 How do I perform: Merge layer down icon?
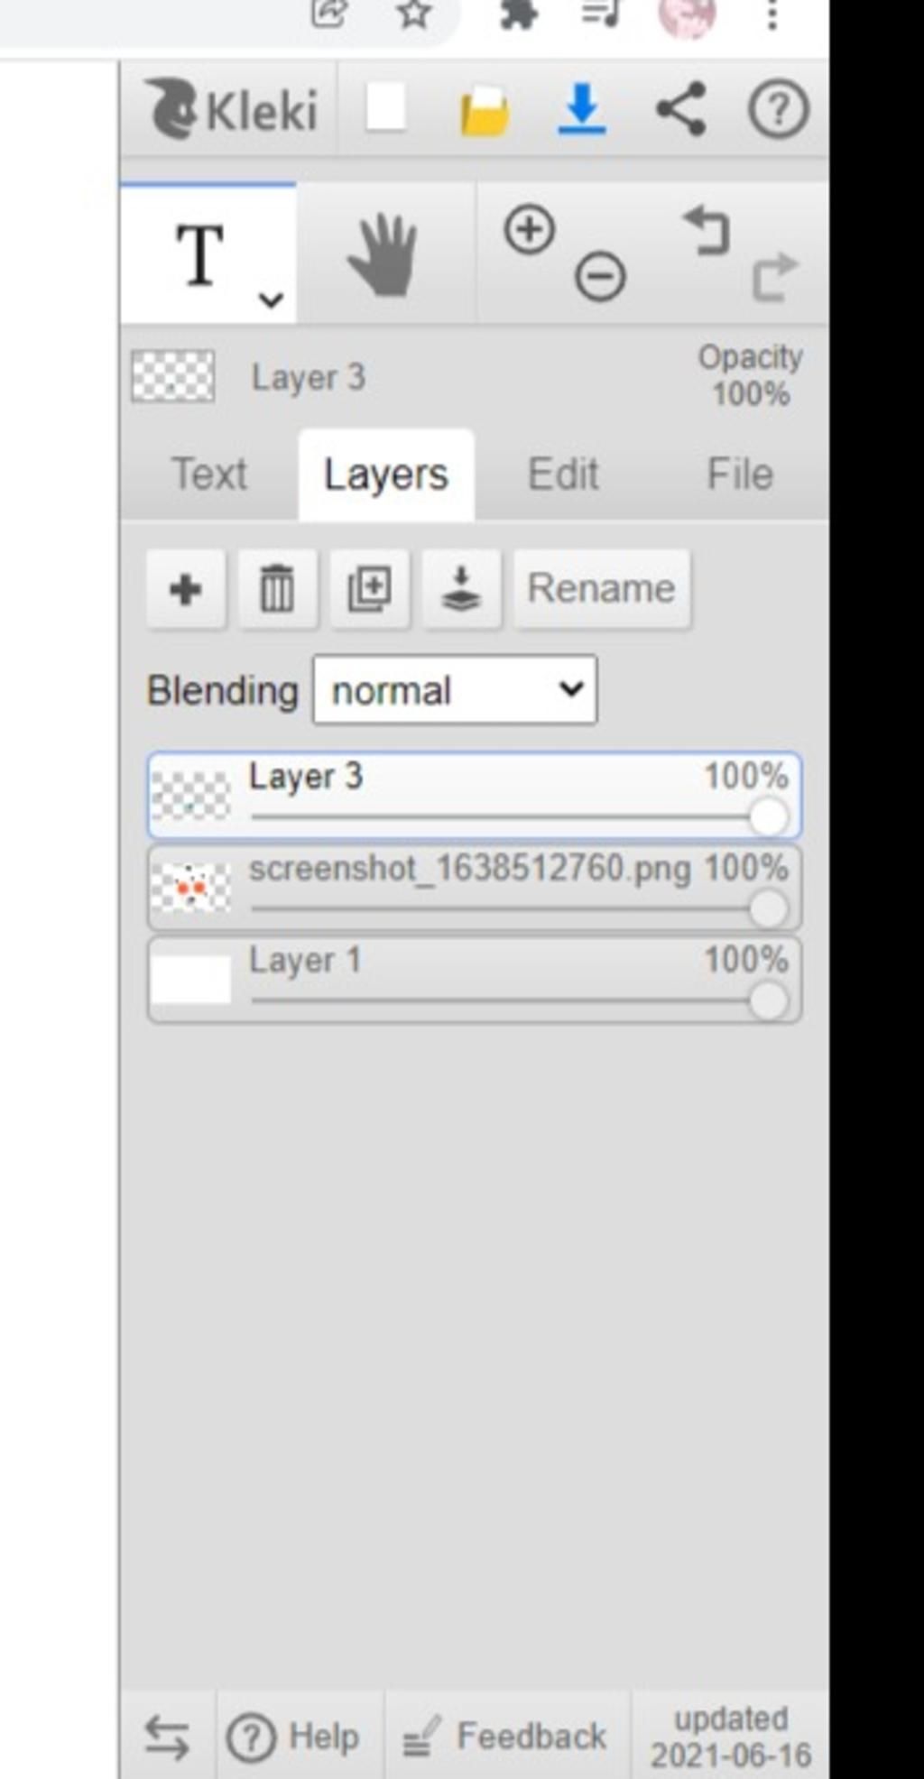coord(461,589)
